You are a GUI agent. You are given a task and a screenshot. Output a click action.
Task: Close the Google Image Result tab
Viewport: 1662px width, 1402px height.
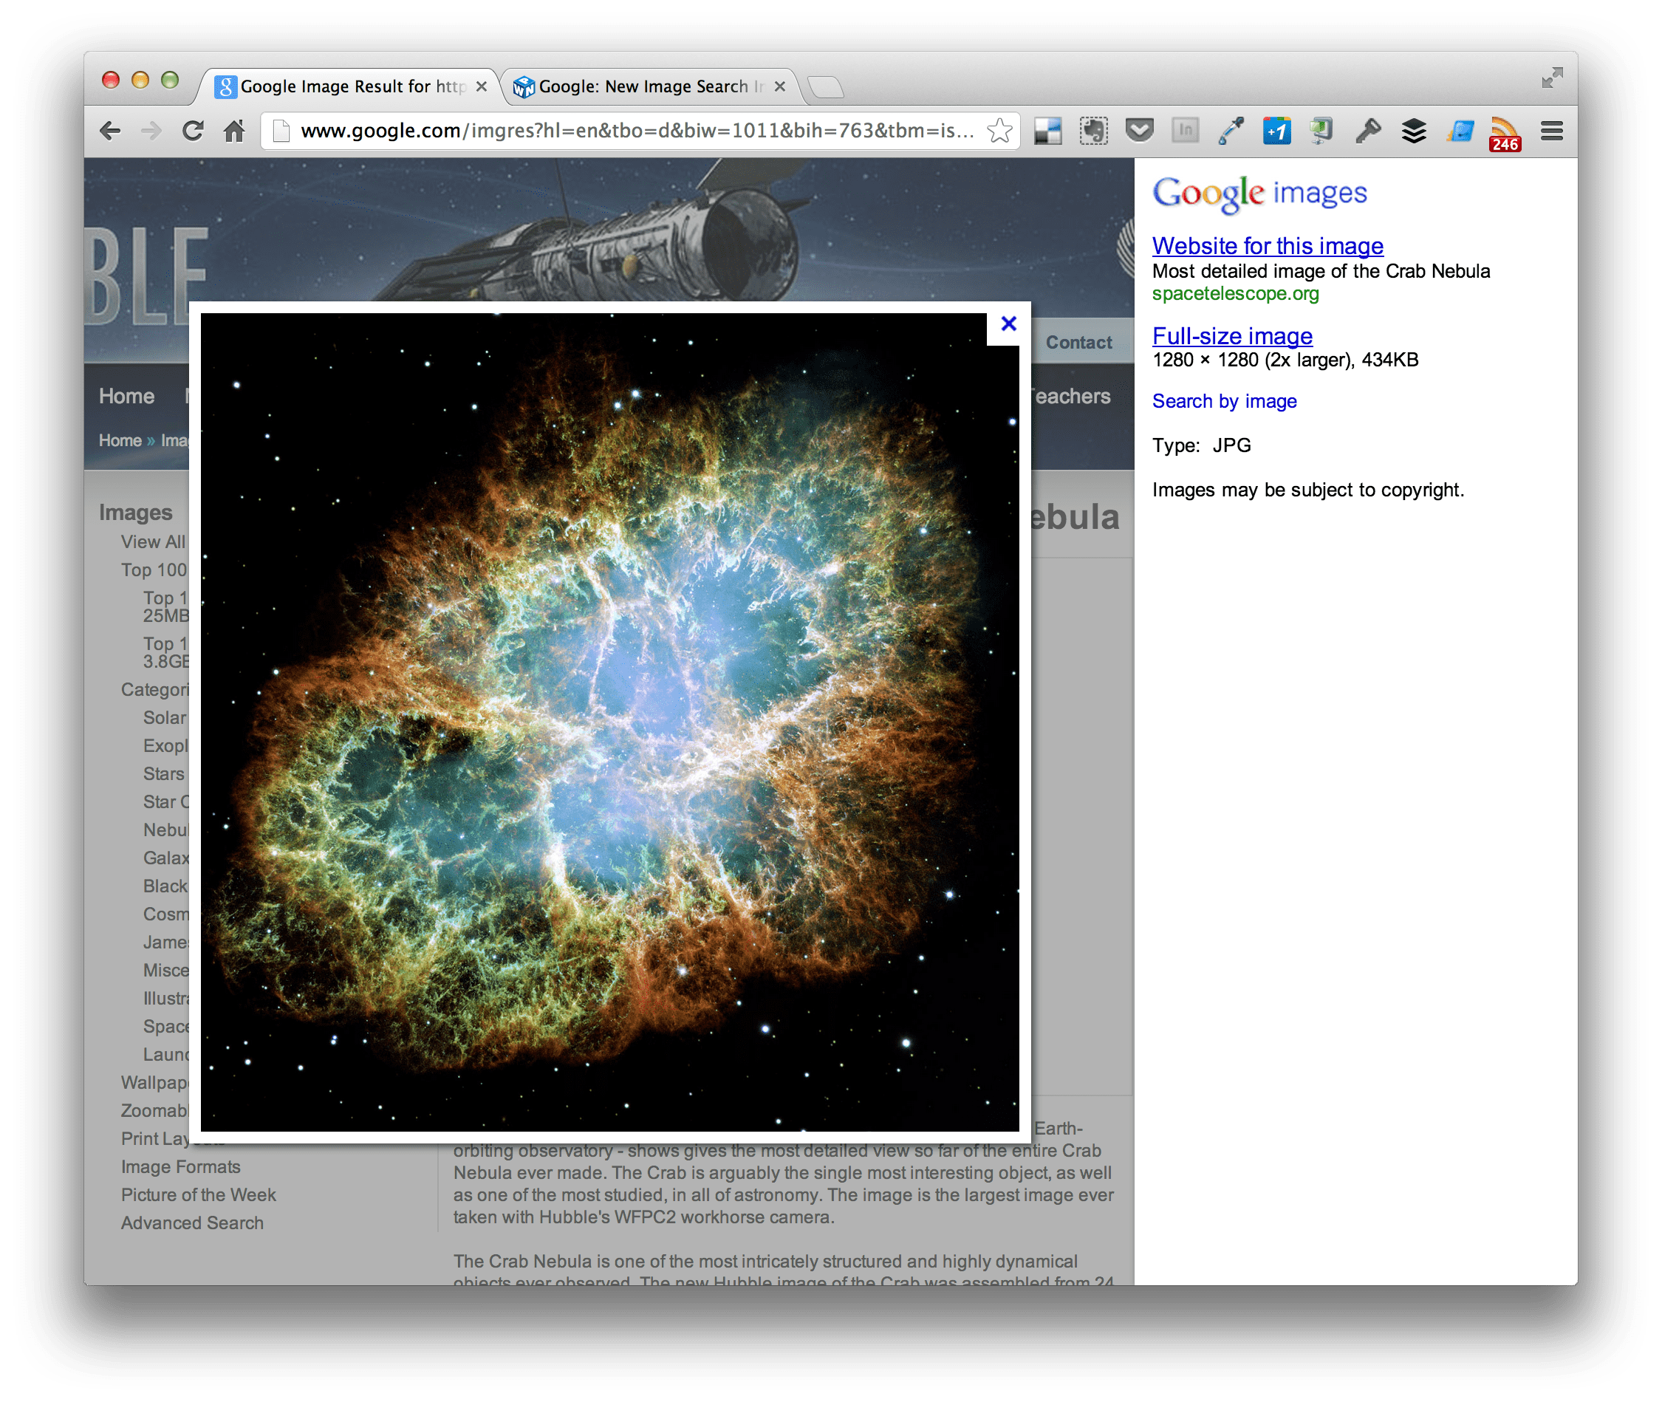pyautogui.click(x=481, y=86)
